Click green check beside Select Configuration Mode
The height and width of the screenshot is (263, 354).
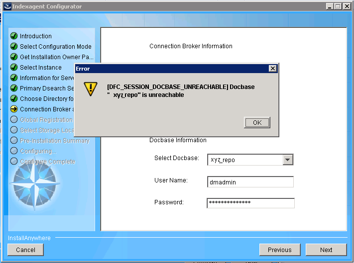[14, 46]
